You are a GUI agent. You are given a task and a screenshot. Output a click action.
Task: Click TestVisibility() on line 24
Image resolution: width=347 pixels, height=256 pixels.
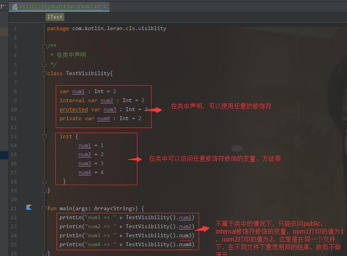click(x=151, y=236)
